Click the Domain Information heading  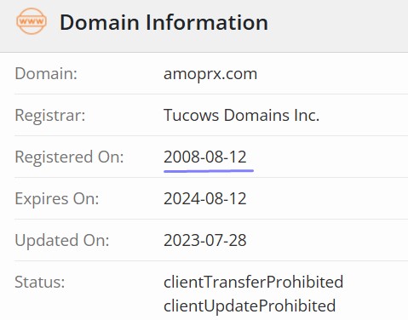164,22
